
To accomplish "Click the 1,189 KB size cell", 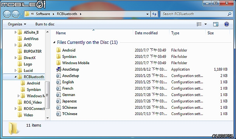I will pyautogui.click(x=221, y=69).
